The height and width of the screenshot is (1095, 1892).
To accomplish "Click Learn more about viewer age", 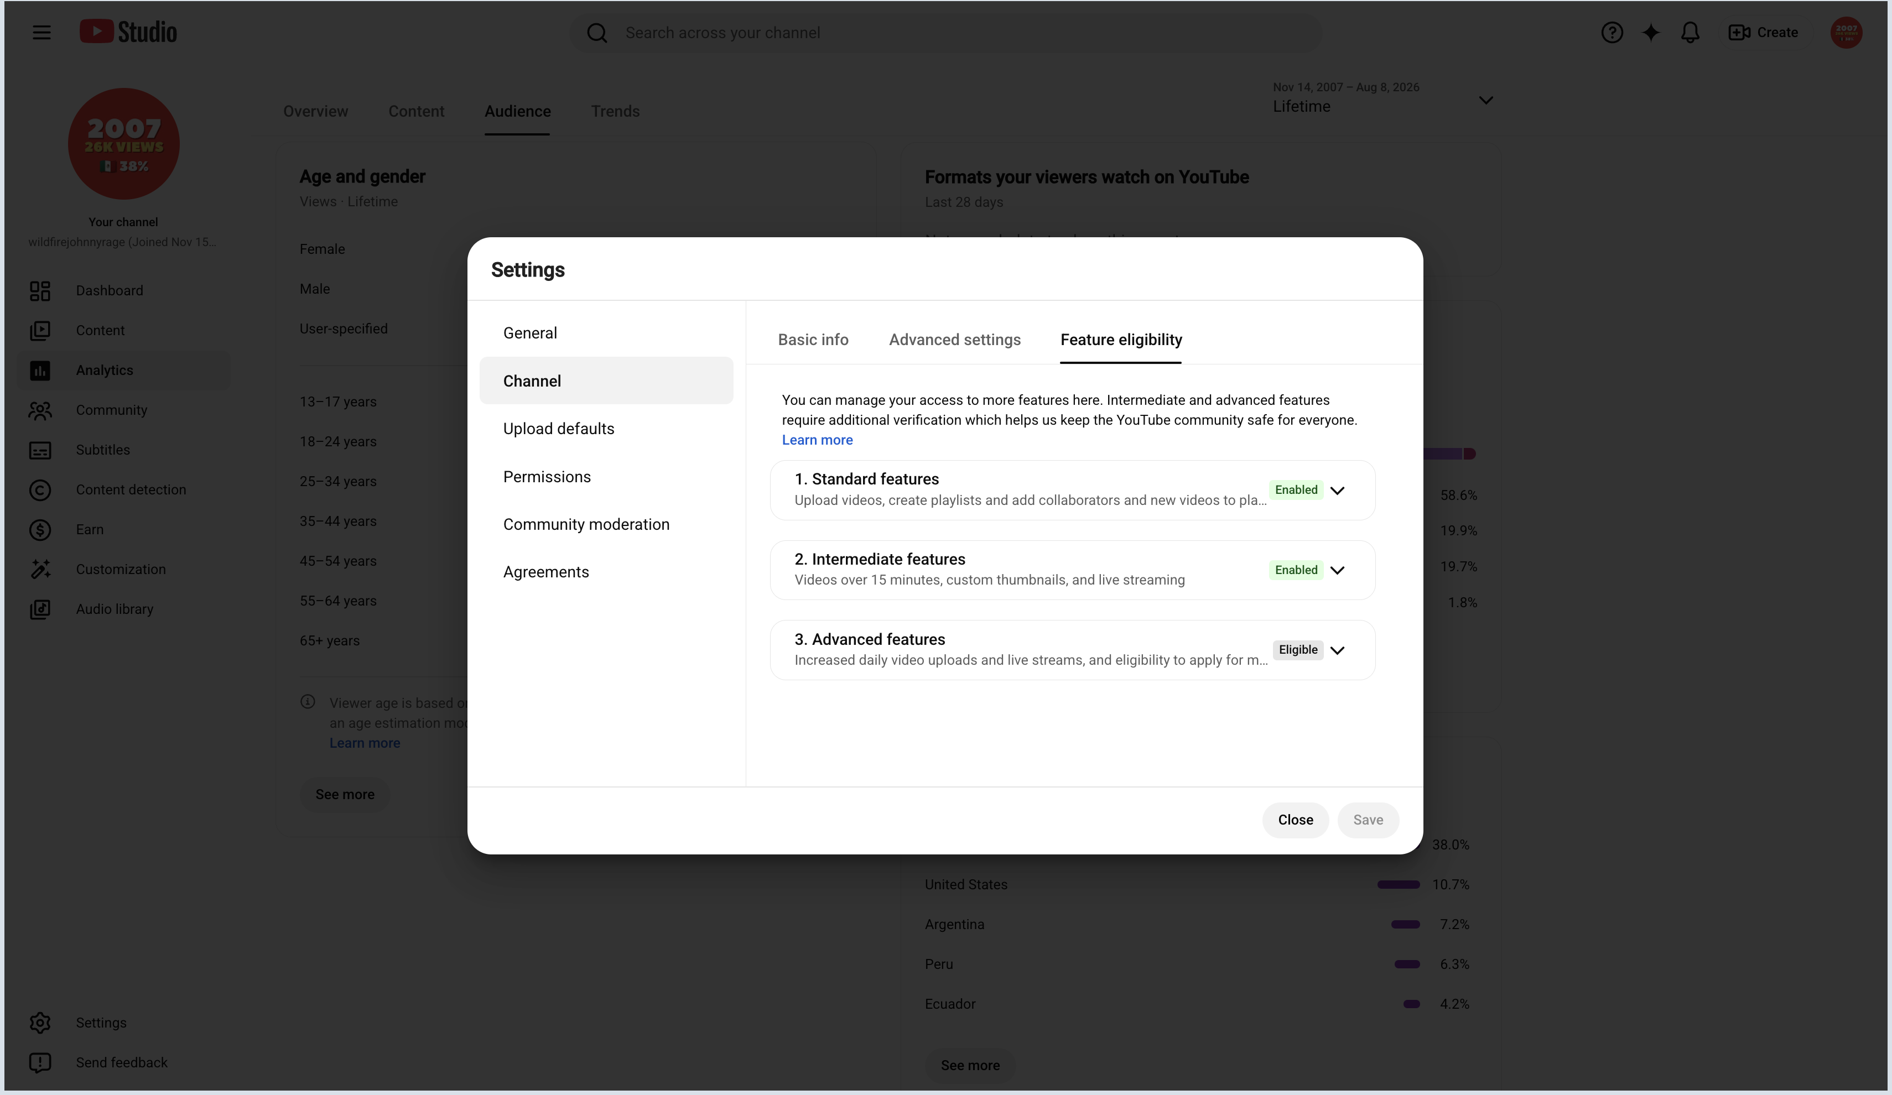I will [364, 743].
